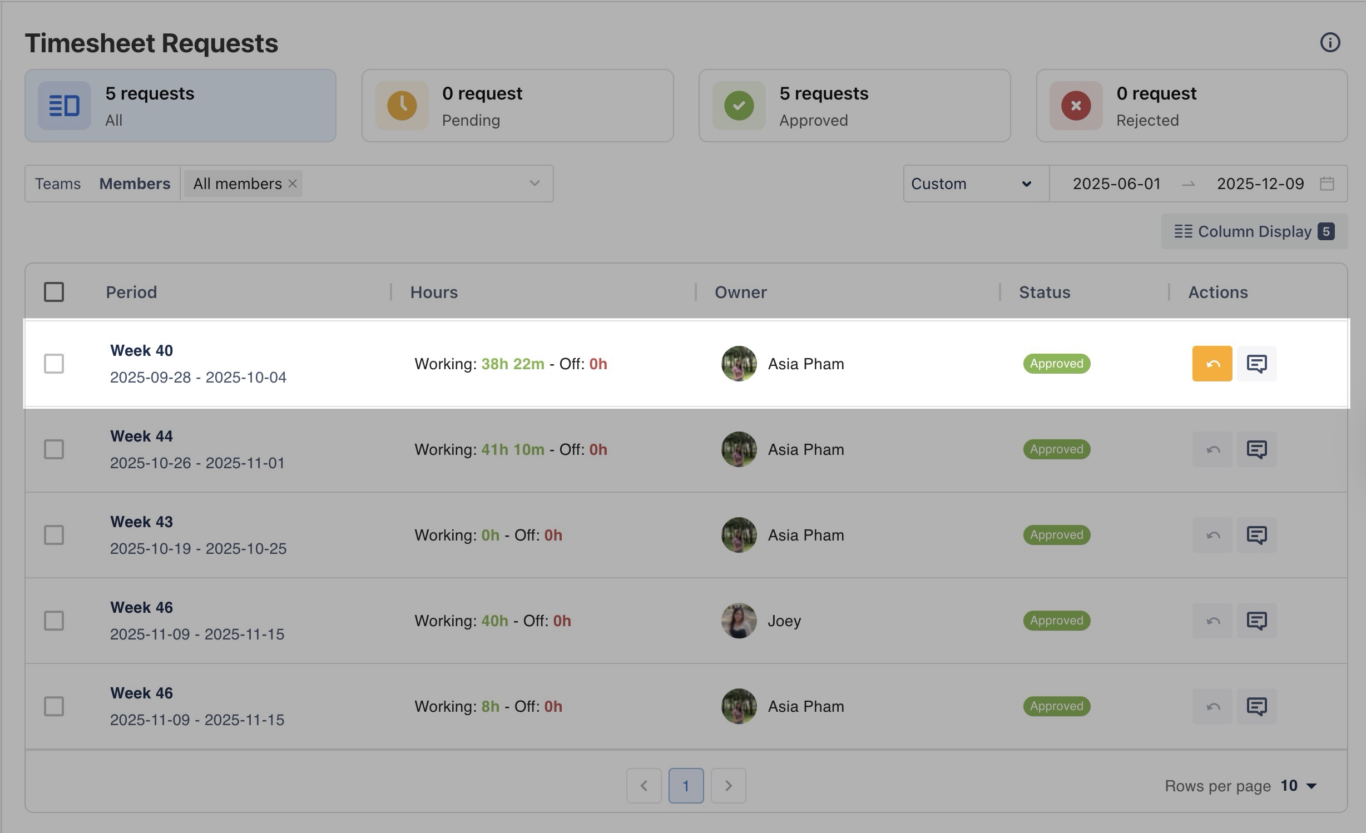Click the Approved status badge for Week 44
The image size is (1366, 833).
(1056, 449)
